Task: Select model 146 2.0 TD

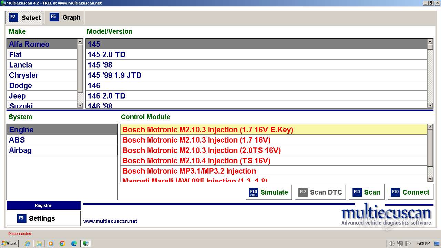Action: [x=257, y=96]
